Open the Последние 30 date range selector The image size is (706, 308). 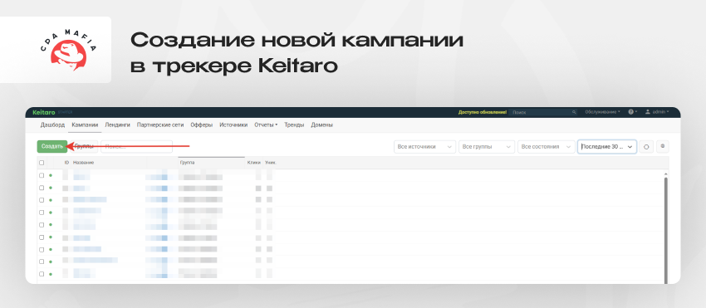607,147
